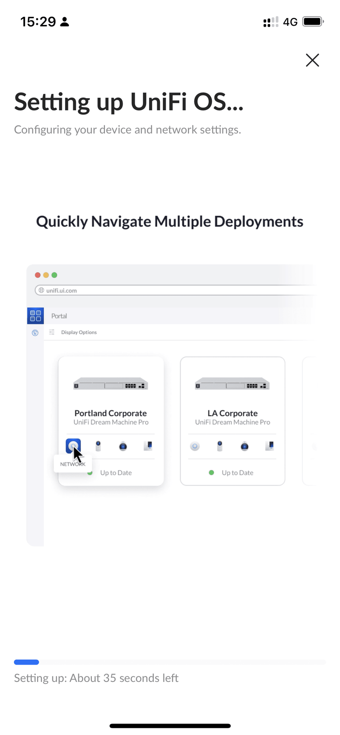
Task: Close the UniFi OS setup screen
Action: point(312,60)
